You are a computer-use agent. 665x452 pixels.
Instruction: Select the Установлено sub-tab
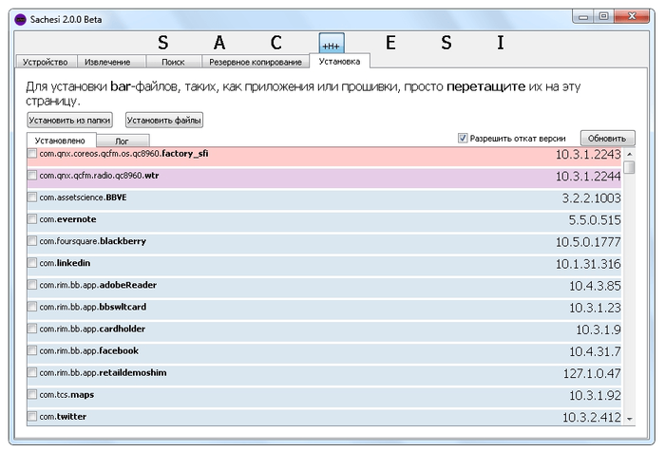60,141
